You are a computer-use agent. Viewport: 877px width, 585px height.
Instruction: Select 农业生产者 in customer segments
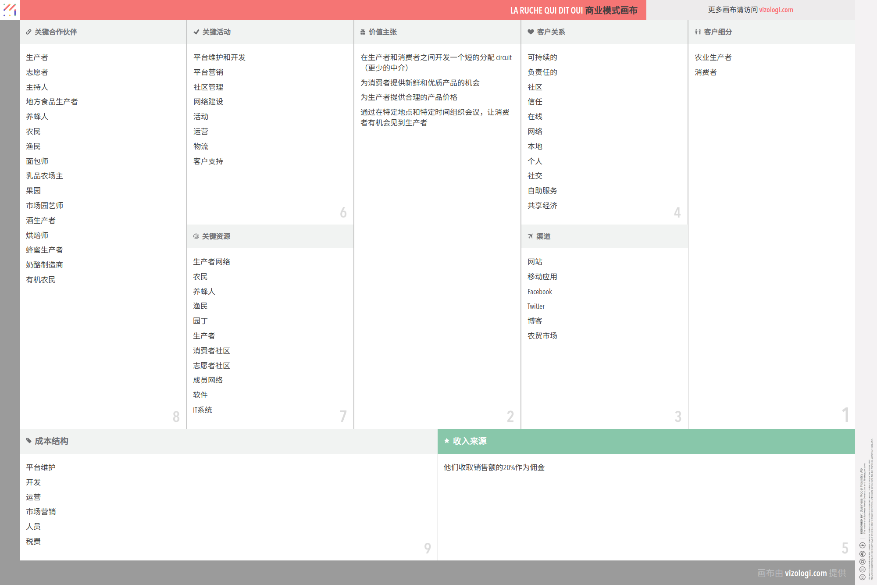click(713, 57)
